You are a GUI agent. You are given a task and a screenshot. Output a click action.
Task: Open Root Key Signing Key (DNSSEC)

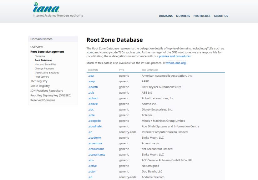pos(51,95)
